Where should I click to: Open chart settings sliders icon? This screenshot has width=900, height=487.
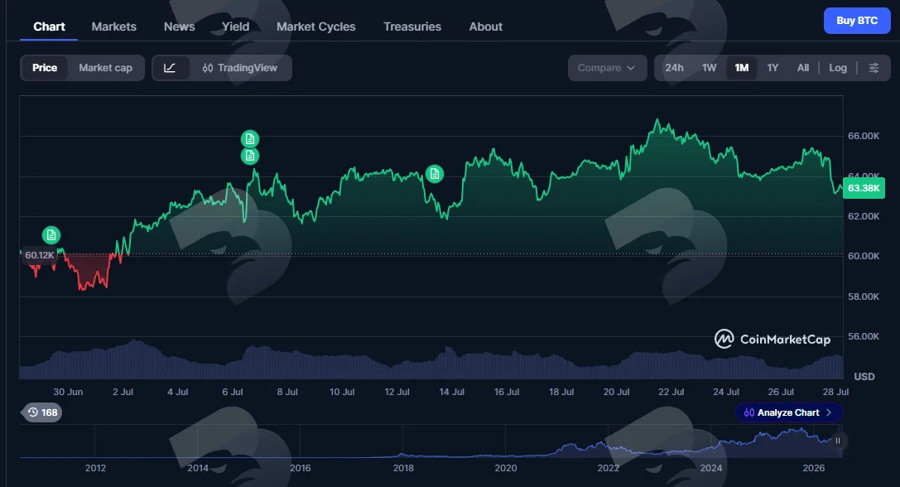tap(874, 68)
